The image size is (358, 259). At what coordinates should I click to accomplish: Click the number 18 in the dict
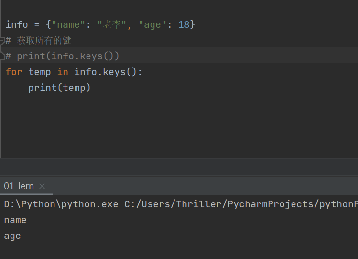184,24
